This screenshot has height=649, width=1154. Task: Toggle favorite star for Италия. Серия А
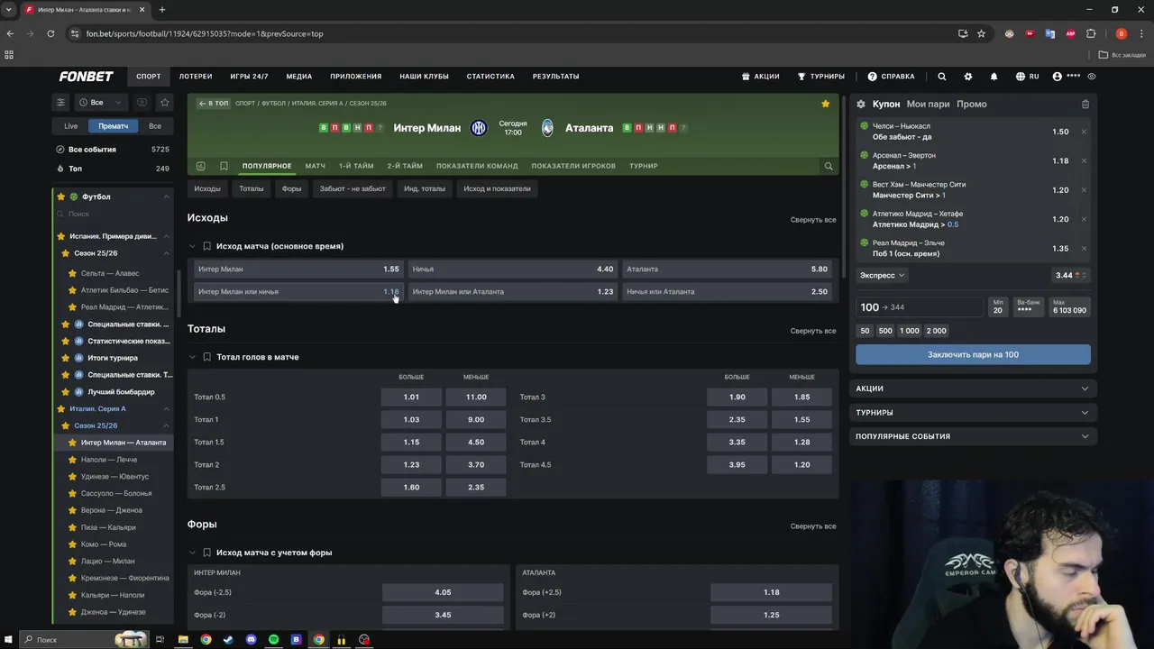61,408
